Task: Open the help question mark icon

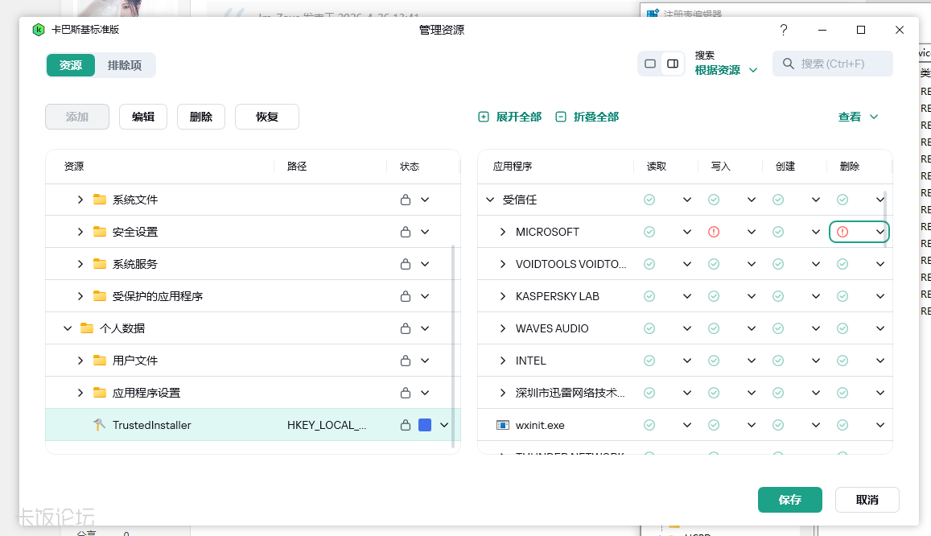Action: (784, 30)
